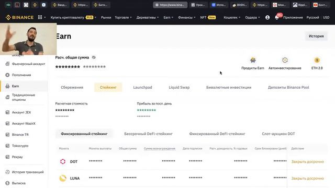Select Бессрочный DeFi-стейкинг sub-tab
This screenshot has width=335, height=188.
(148, 134)
